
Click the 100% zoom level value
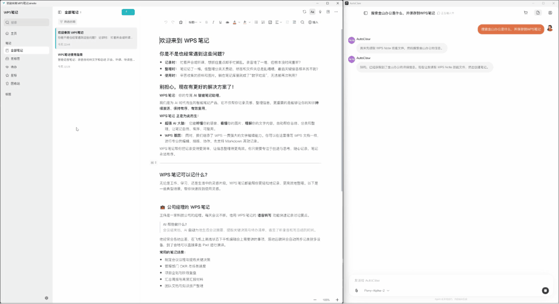coord(326,300)
